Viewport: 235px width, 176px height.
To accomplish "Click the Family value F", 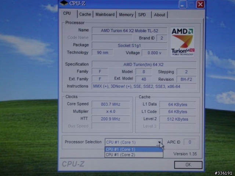I will pos(100,71).
